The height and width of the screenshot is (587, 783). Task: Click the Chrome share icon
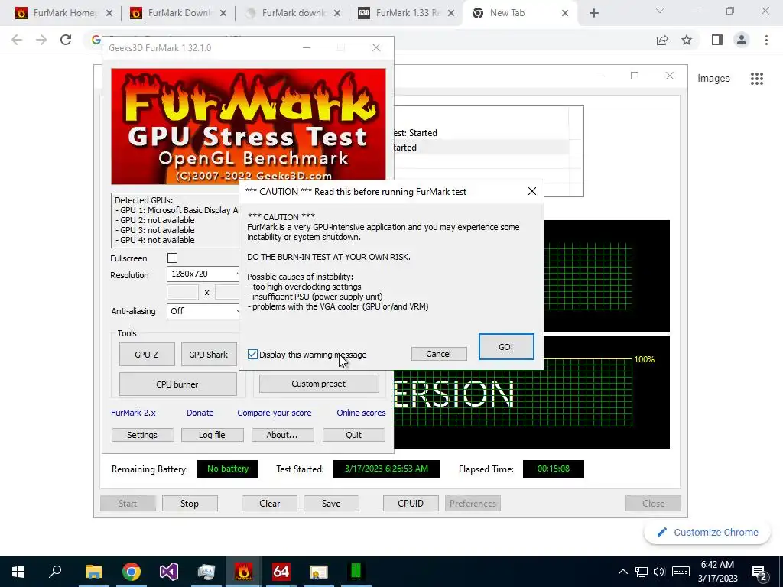click(662, 40)
